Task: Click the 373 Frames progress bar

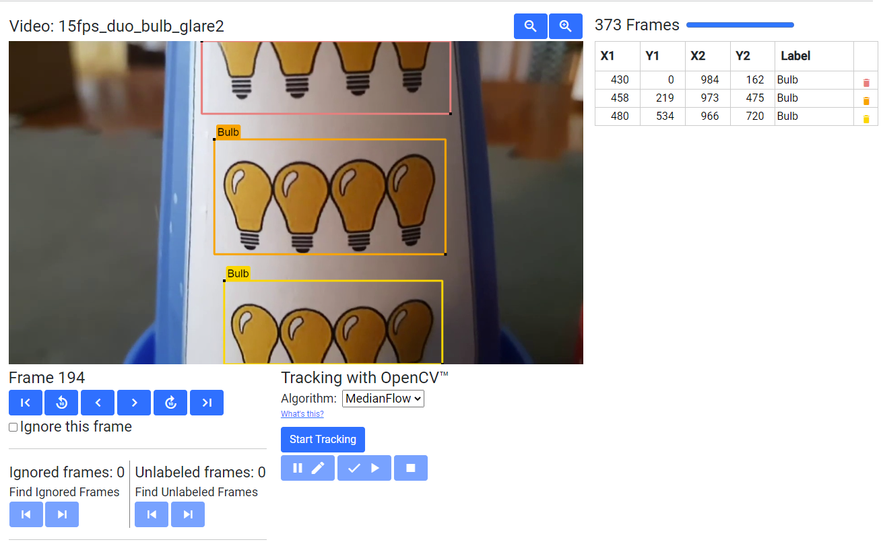Action: (x=740, y=25)
